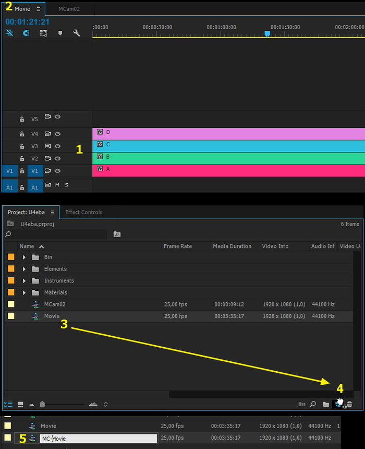Switch Project panel to Icon View
The width and height of the screenshot is (365, 449).
tap(20, 404)
